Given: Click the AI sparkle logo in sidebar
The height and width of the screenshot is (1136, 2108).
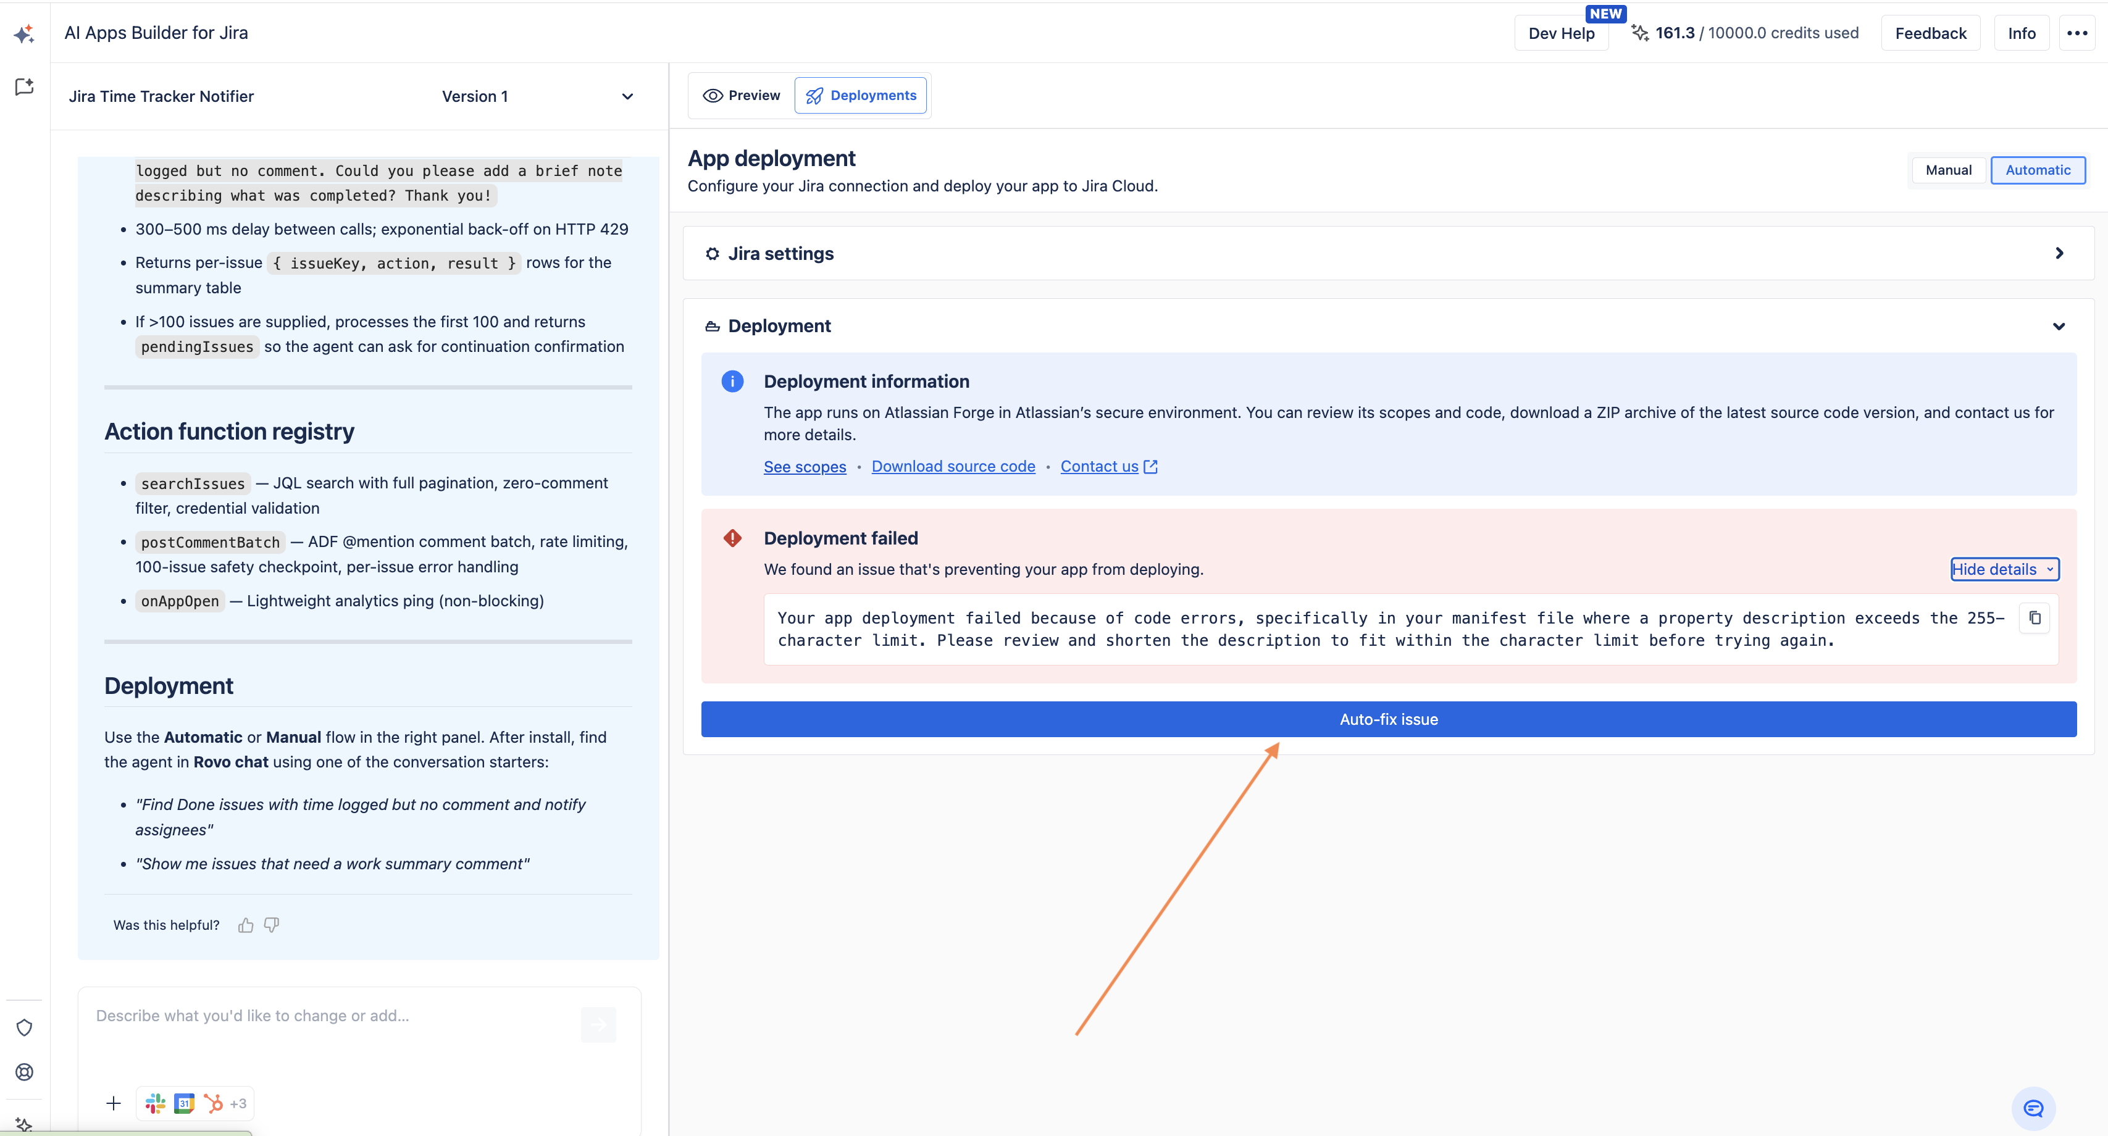Looking at the screenshot, I should coord(23,33).
